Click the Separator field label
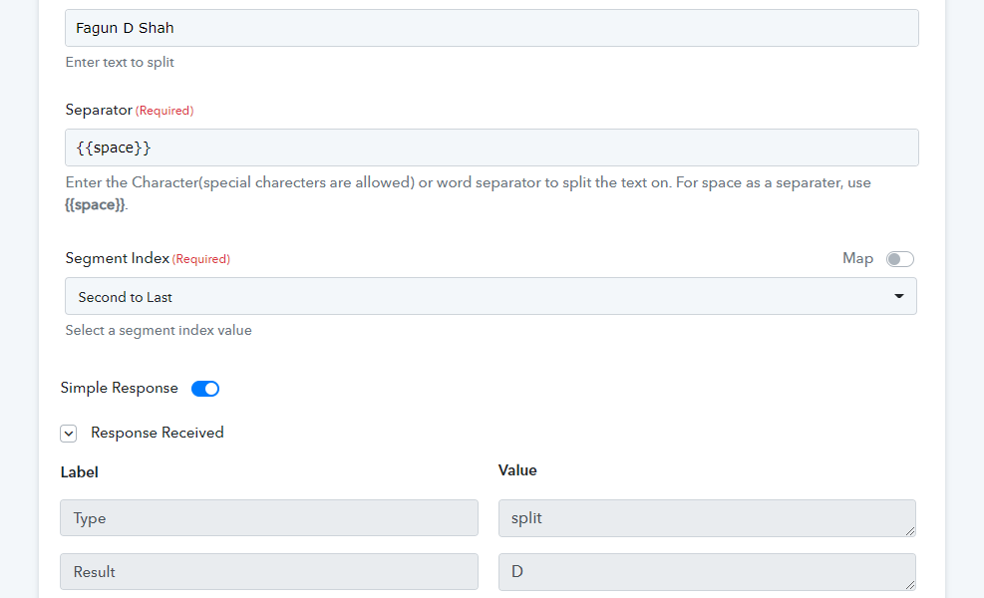 pos(99,110)
